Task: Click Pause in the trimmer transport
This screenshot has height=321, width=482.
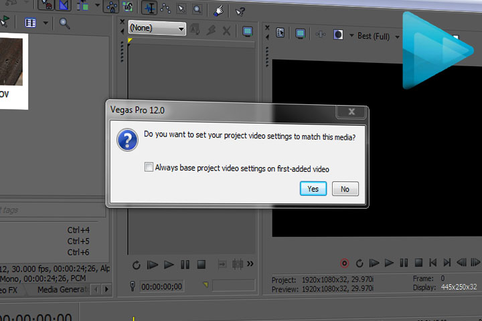Action: (x=185, y=264)
